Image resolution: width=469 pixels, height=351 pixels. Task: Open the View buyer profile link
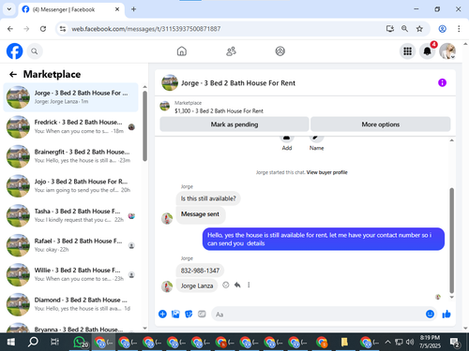pyautogui.click(x=326, y=172)
